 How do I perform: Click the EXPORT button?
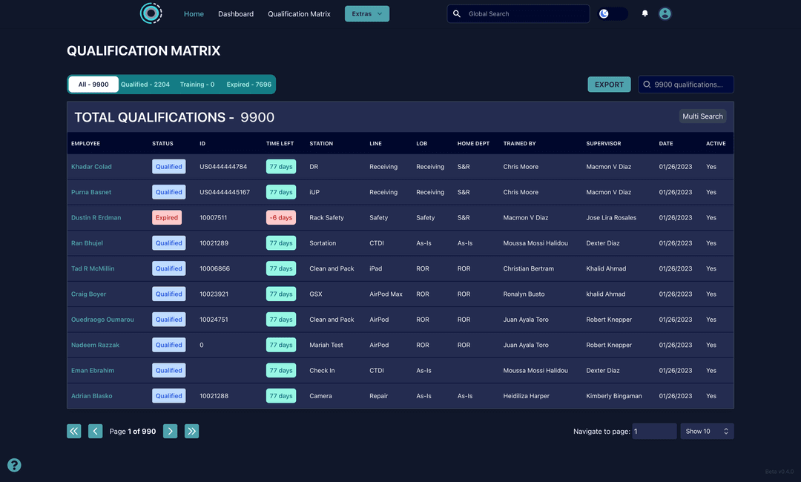tap(609, 85)
